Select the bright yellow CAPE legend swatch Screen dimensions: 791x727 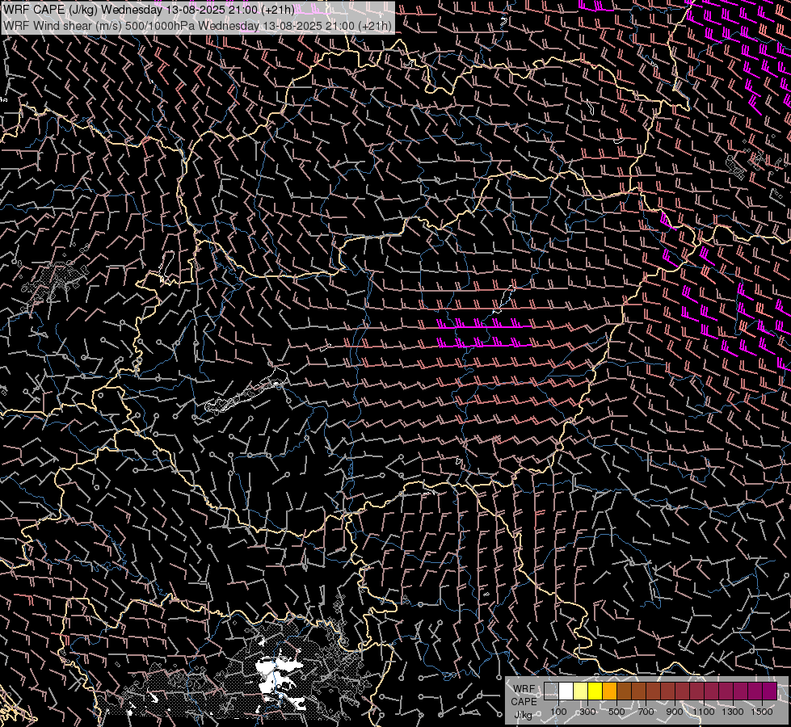(x=595, y=691)
